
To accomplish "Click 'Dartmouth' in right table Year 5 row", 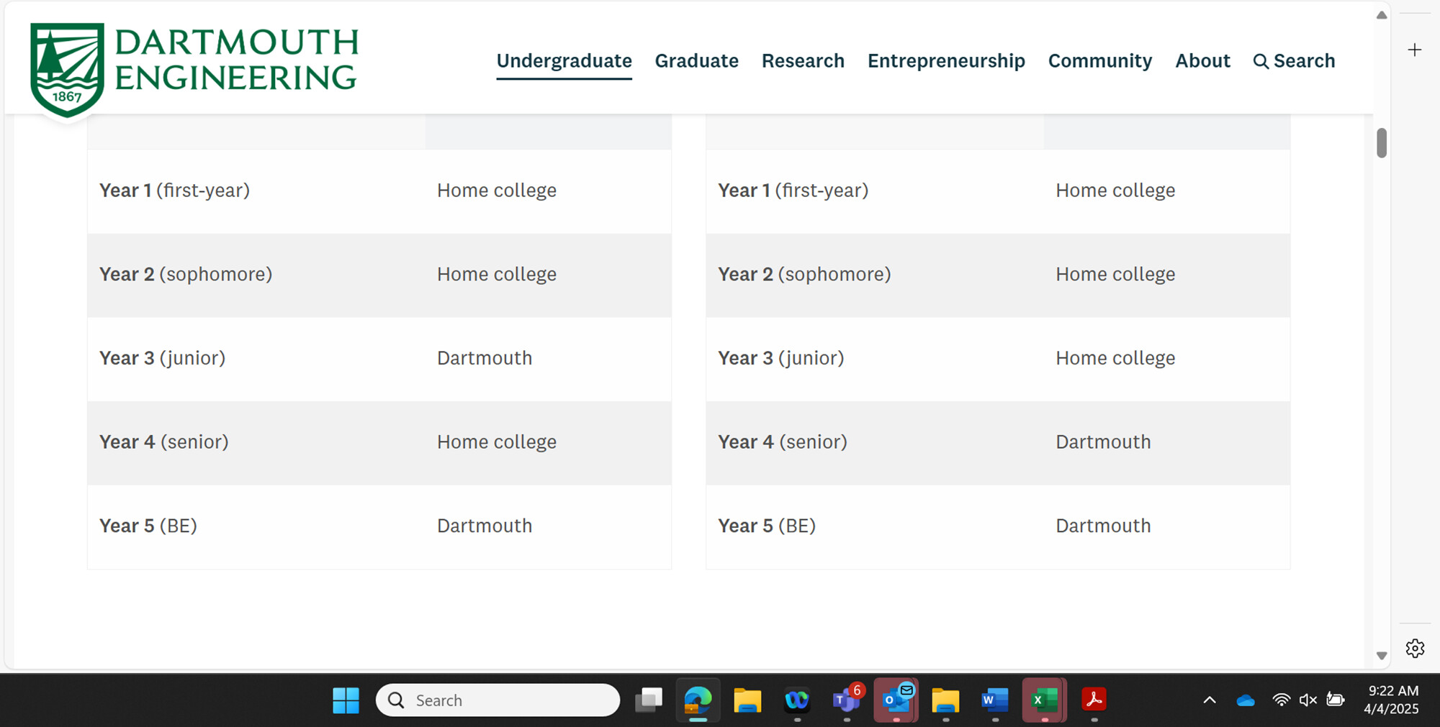I will (x=1103, y=526).
